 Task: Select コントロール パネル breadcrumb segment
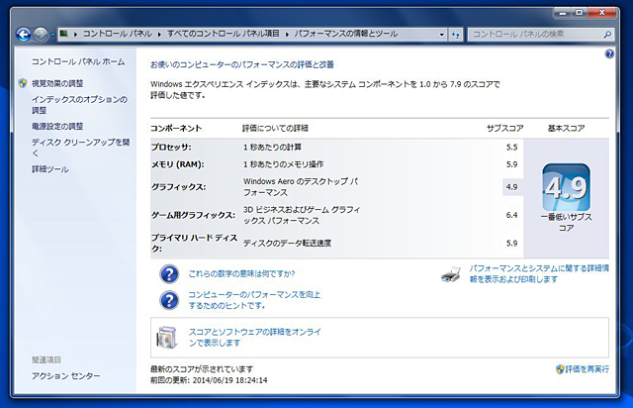pos(117,34)
